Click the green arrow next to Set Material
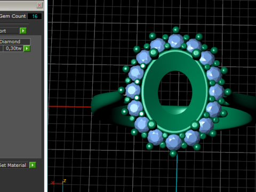256x192 pixels. point(33,165)
